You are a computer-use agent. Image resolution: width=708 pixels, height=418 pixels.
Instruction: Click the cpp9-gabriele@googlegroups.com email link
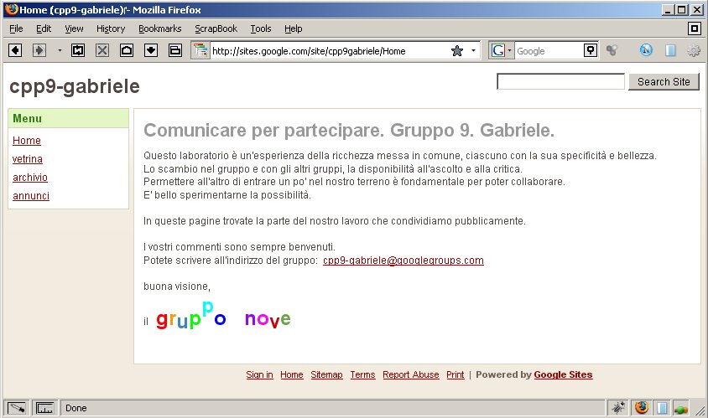403,261
